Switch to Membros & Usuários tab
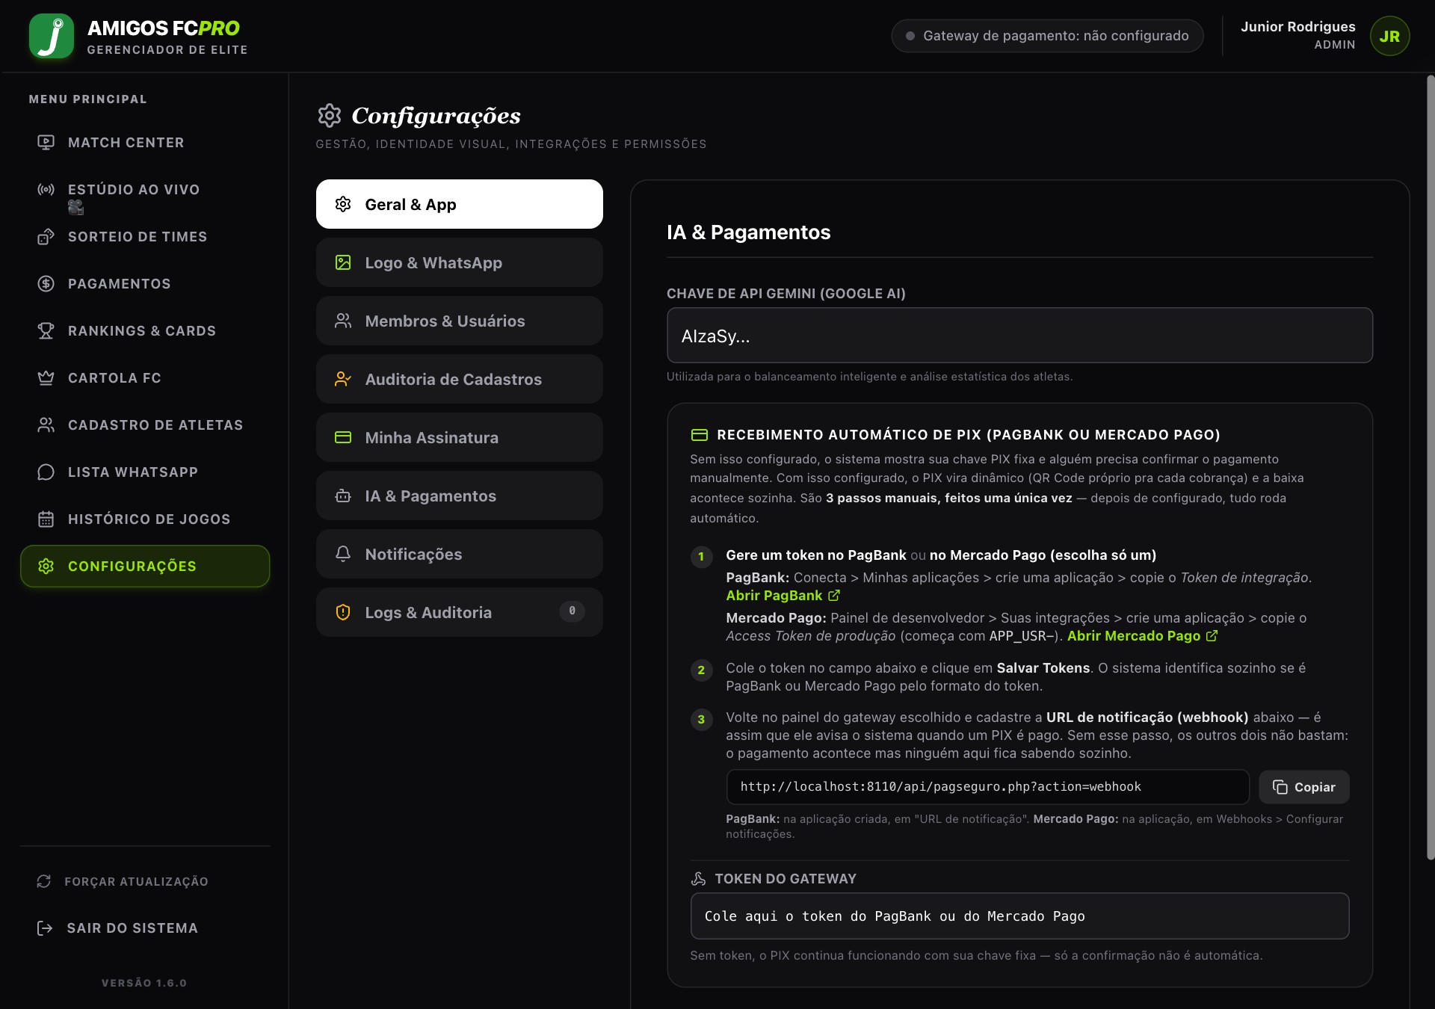This screenshot has height=1009, width=1435. [460, 321]
